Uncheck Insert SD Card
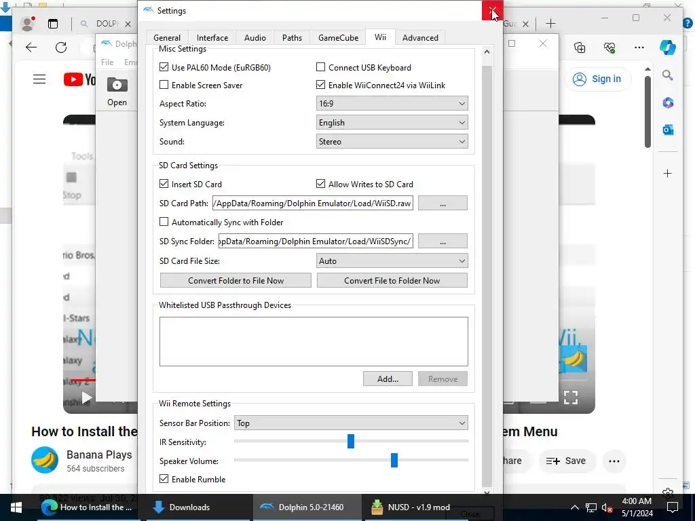The width and height of the screenshot is (695, 521). 164,184
